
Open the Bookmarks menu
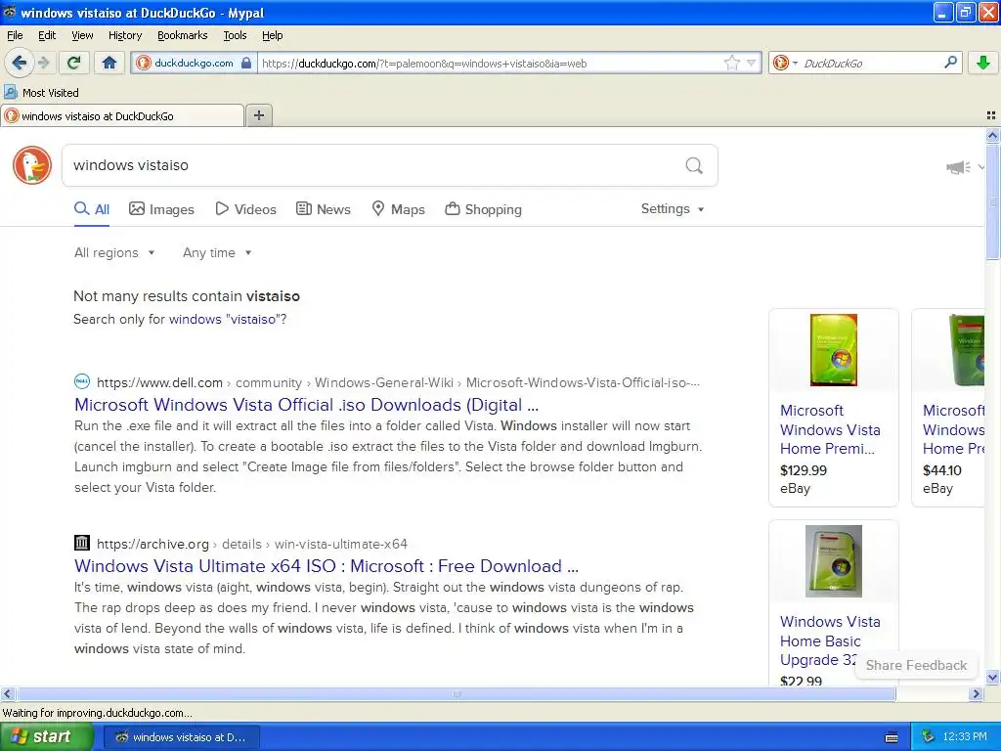[x=183, y=35]
